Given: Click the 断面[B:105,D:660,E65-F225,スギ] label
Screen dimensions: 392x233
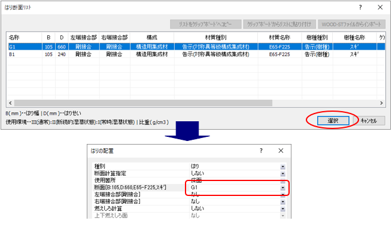Looking at the screenshot, I should point(130,188).
